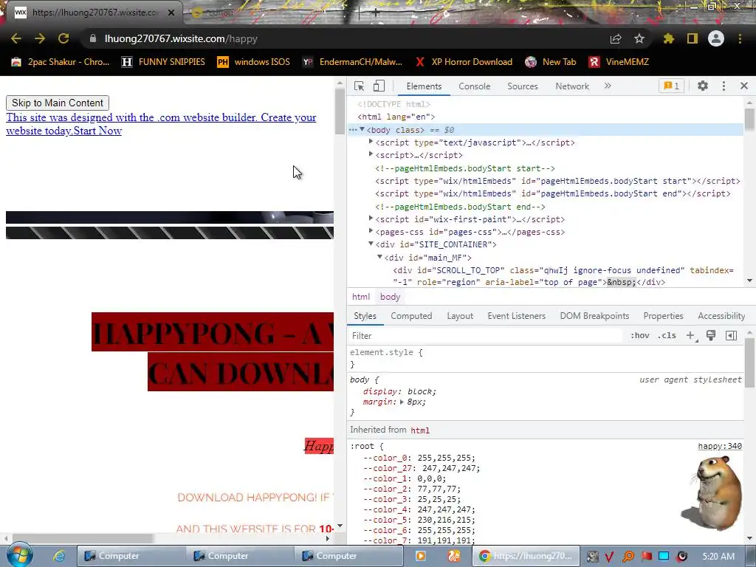756x567 pixels.
Task: Select the body breadcrumb
Action: [x=390, y=297]
